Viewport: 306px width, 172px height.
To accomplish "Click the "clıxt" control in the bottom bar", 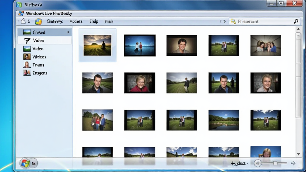I will pyautogui.click(x=239, y=163).
